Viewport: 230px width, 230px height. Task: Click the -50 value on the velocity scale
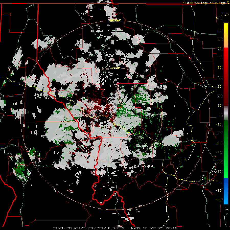[218, 162]
